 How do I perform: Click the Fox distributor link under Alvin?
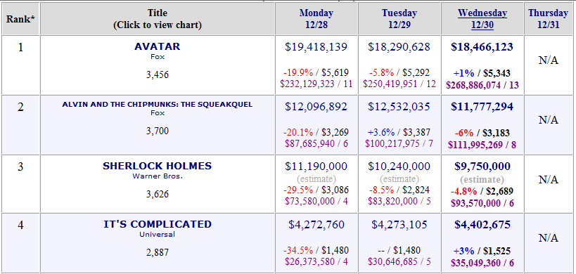coord(158,113)
